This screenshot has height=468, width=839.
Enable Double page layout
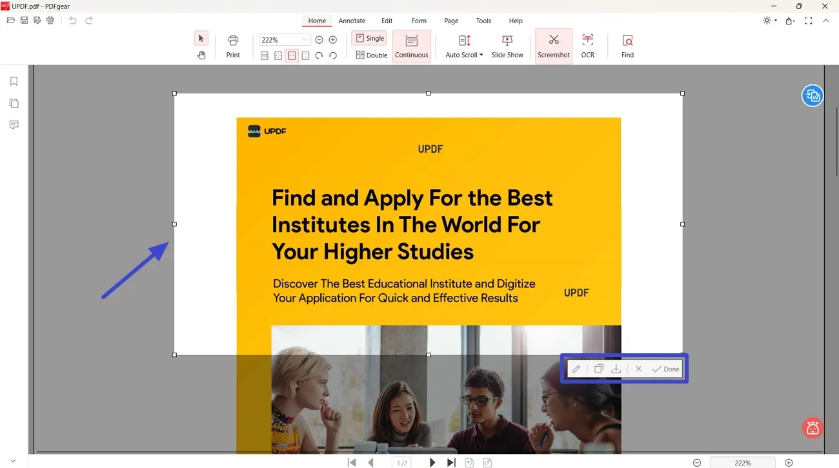370,55
